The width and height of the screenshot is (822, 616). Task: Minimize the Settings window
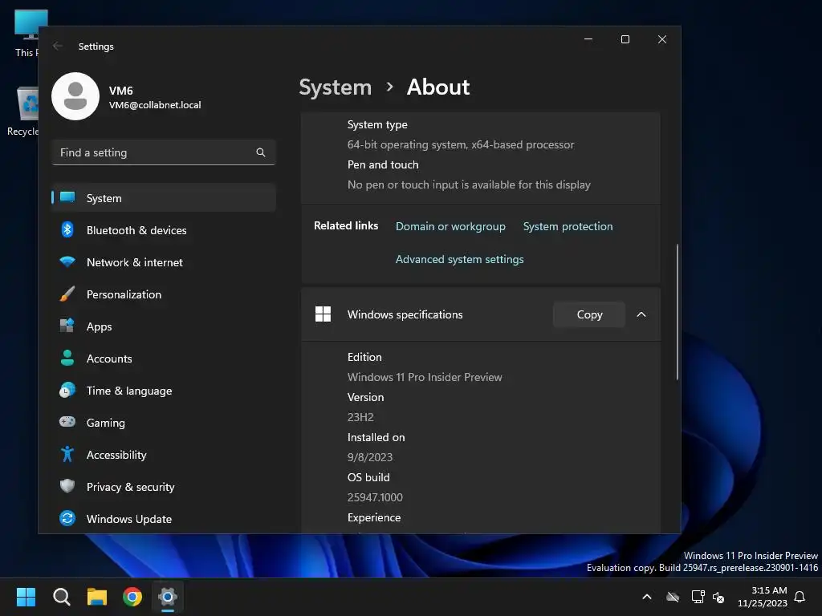[x=588, y=39]
